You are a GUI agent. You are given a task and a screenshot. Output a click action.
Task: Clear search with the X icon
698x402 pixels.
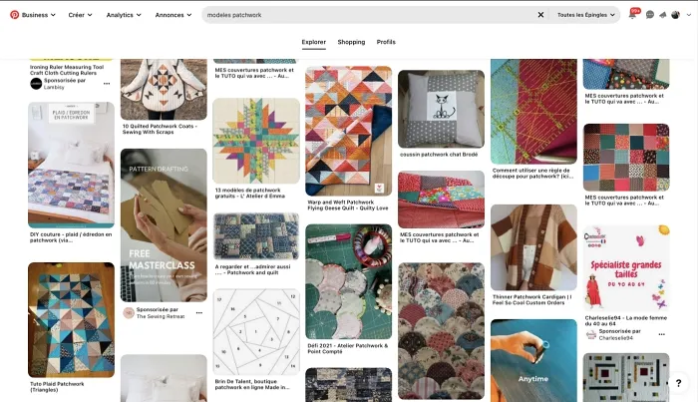click(x=540, y=15)
